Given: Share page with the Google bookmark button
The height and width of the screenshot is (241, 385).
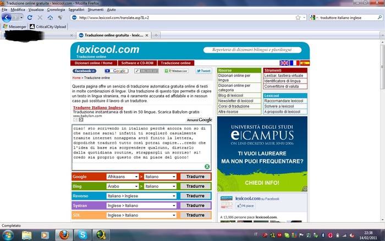Looking at the screenshot, I should (117, 71).
